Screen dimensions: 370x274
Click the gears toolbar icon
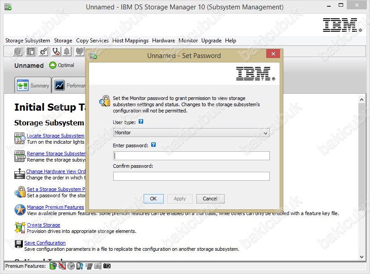pyautogui.click(x=43, y=51)
